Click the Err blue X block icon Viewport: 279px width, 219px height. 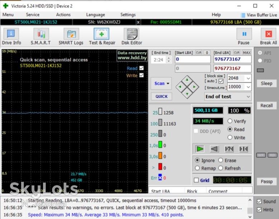[x=160, y=177]
